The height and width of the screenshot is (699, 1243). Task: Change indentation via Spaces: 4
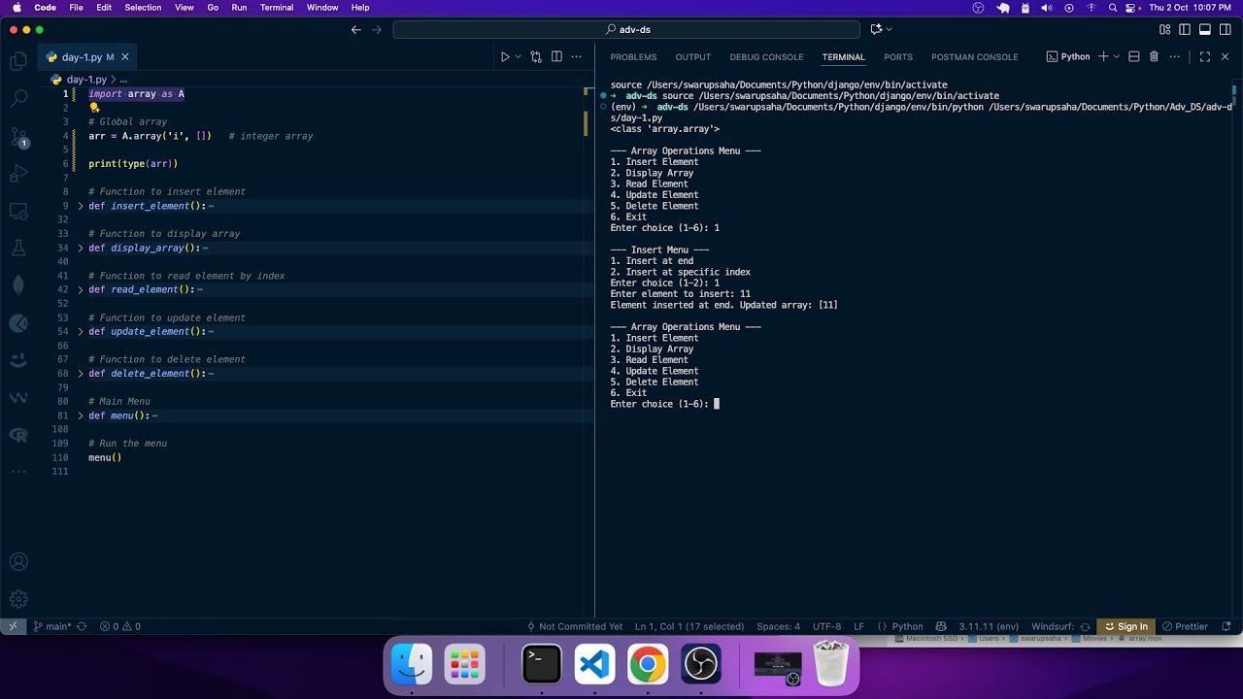click(779, 626)
